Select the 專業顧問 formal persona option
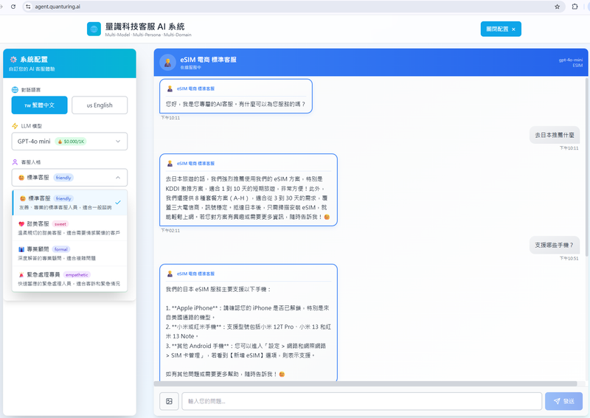Image resolution: width=590 pixels, height=418 pixels. (69, 254)
